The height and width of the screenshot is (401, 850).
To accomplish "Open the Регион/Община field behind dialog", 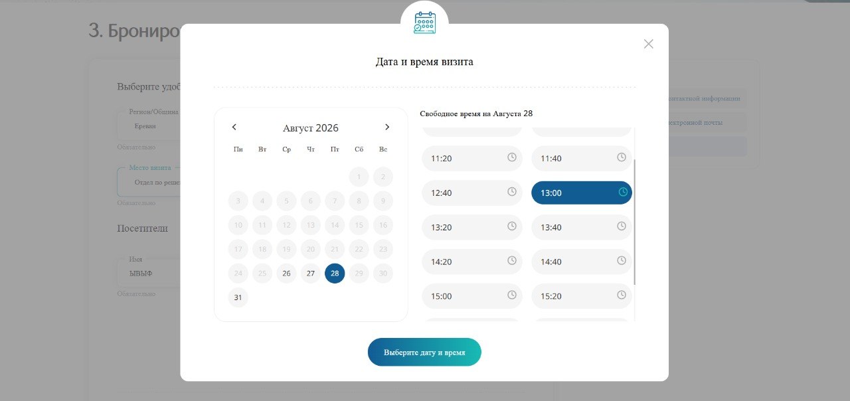I will (149, 126).
